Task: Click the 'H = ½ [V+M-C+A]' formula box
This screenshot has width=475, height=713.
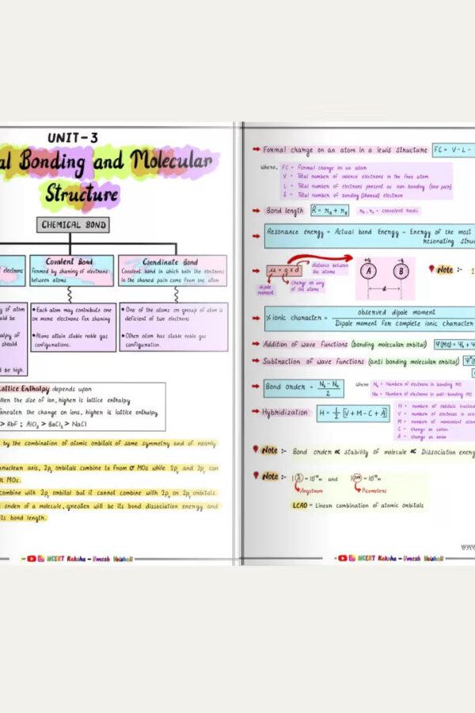Action: point(353,413)
